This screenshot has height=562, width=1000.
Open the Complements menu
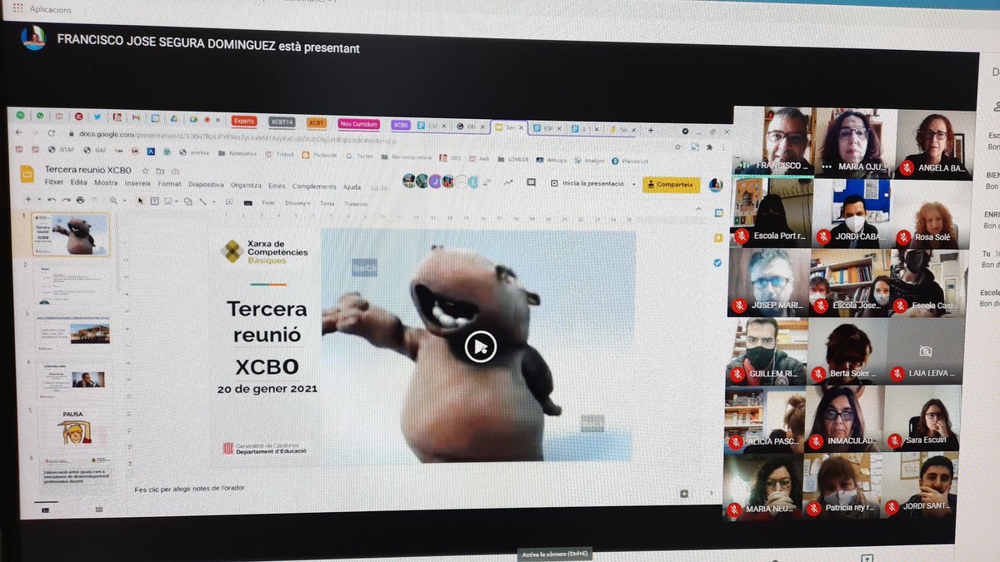[314, 187]
